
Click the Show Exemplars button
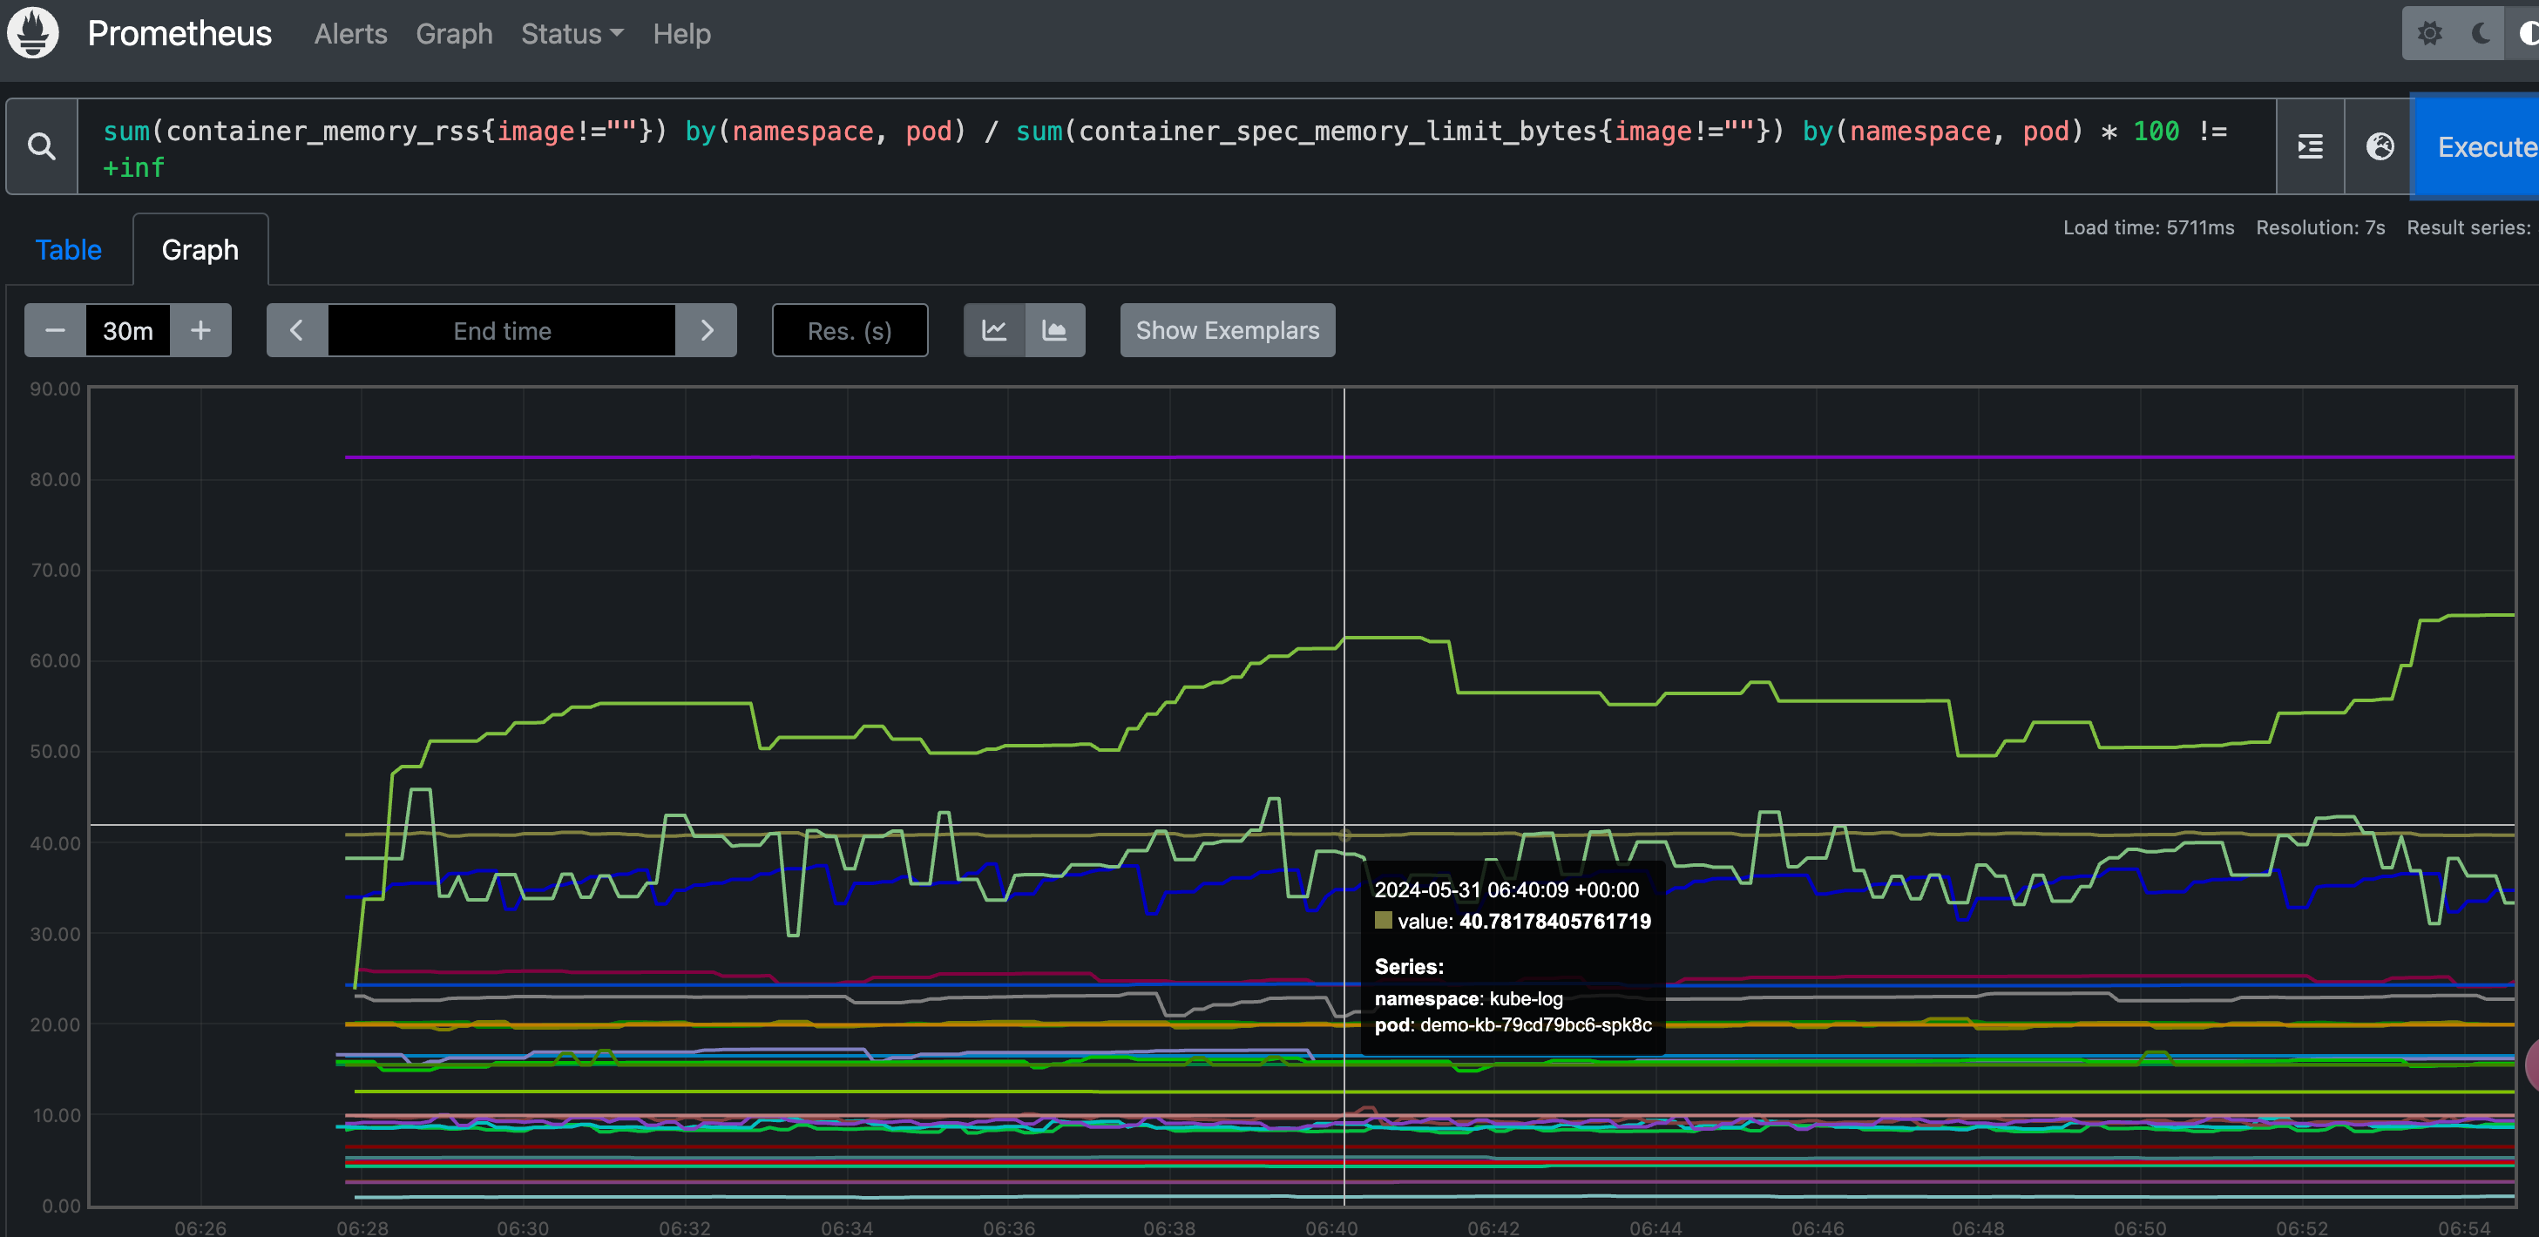[1227, 330]
